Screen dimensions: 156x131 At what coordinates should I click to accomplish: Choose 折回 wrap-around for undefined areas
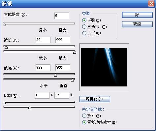point(91,116)
